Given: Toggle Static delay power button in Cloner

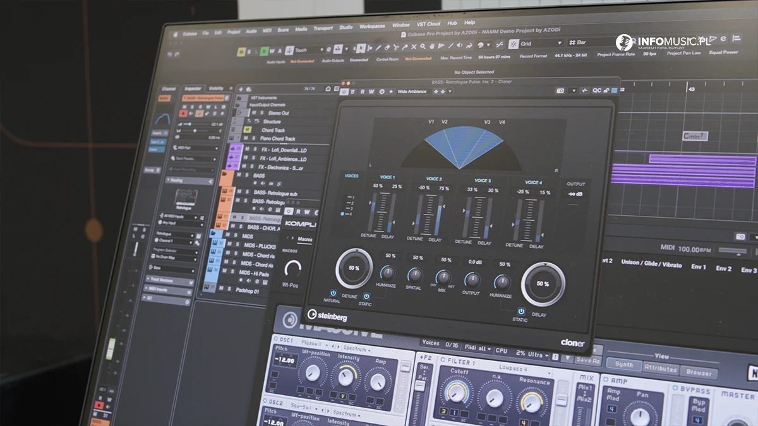Looking at the screenshot, I should [x=521, y=311].
